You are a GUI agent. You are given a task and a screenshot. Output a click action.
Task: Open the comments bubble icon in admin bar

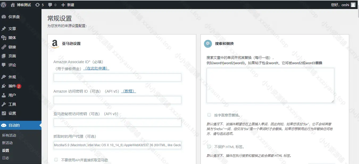tap(51, 5)
